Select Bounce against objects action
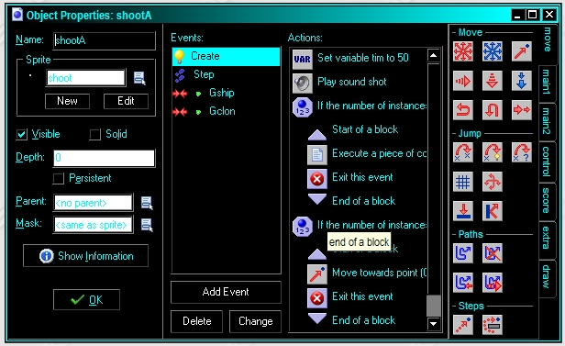Viewport: 565px width, 346px height. click(493, 211)
